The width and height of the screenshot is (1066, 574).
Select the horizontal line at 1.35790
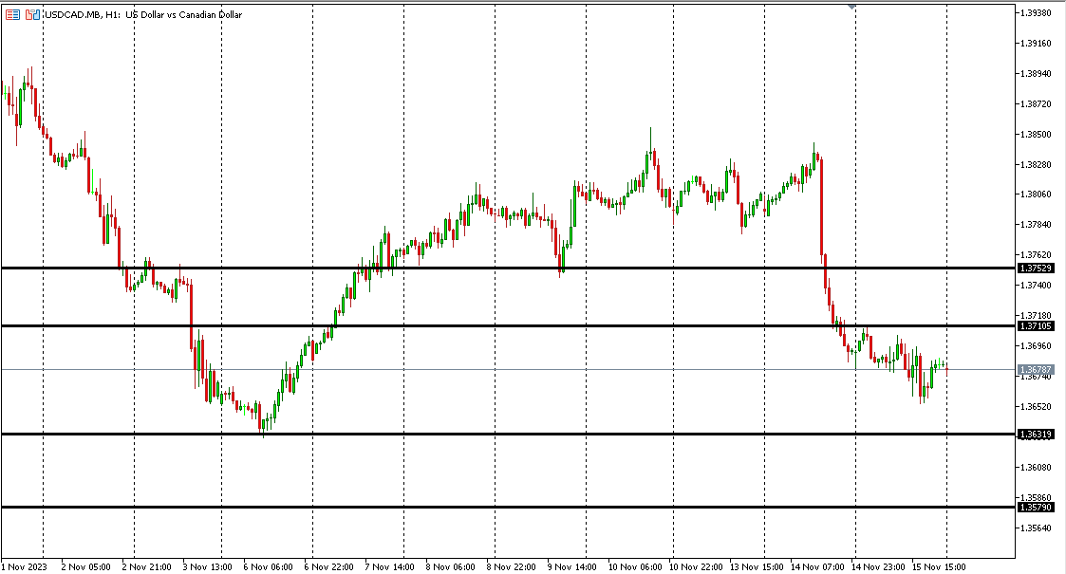tap(507, 508)
